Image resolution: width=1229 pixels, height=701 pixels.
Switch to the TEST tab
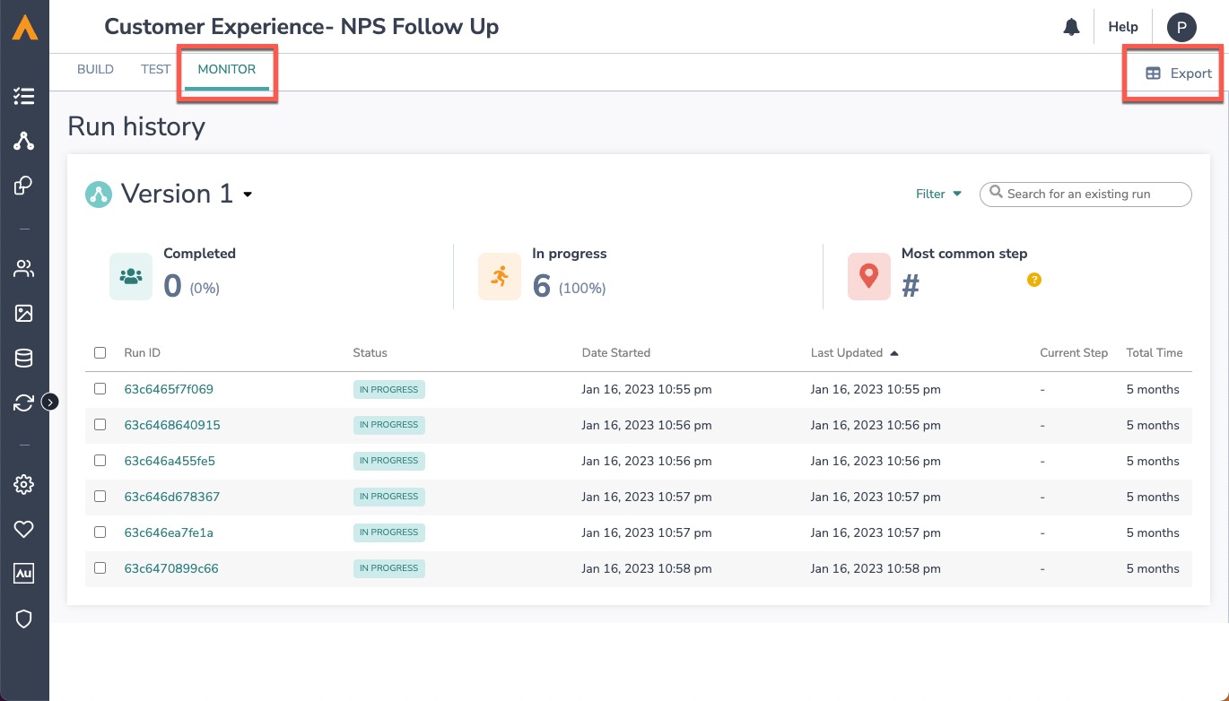(155, 69)
